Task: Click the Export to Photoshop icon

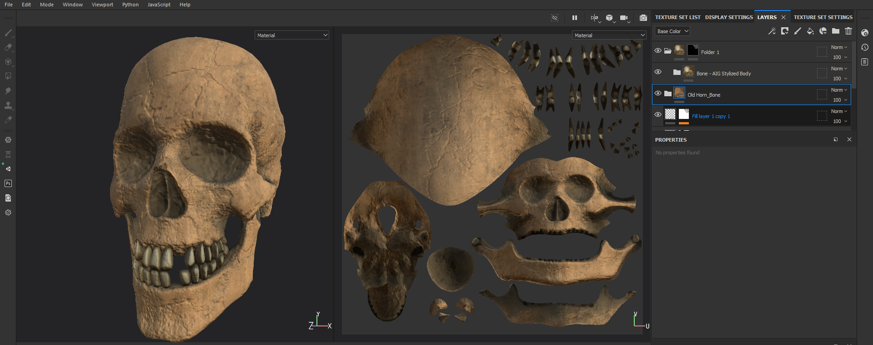Action: [x=8, y=183]
